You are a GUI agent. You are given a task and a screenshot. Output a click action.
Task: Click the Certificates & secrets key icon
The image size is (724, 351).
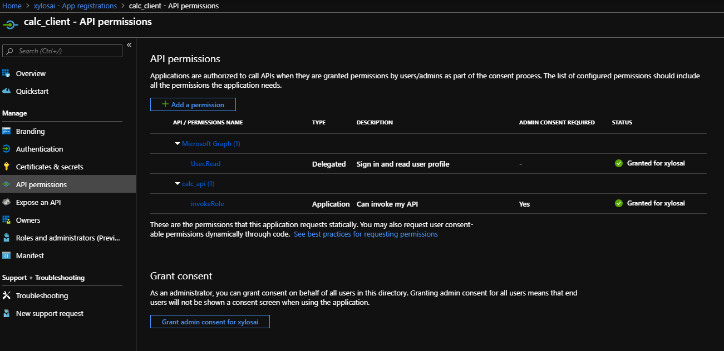(7, 167)
